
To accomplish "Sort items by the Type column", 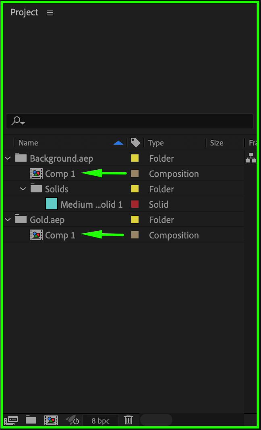I will [x=156, y=143].
